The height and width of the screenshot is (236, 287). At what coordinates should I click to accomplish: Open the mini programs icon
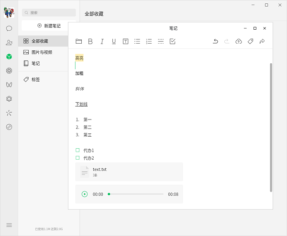click(x=9, y=127)
